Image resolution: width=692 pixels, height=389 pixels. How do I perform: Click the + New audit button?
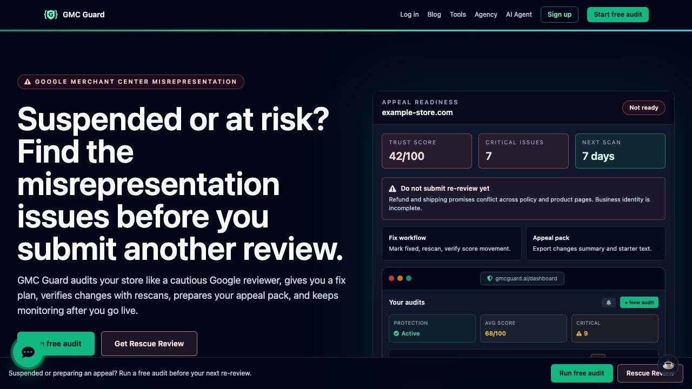pos(639,303)
